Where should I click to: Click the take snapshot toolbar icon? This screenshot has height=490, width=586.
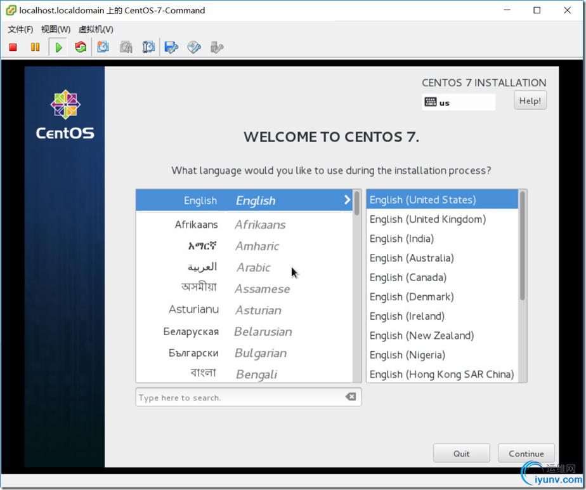[103, 47]
